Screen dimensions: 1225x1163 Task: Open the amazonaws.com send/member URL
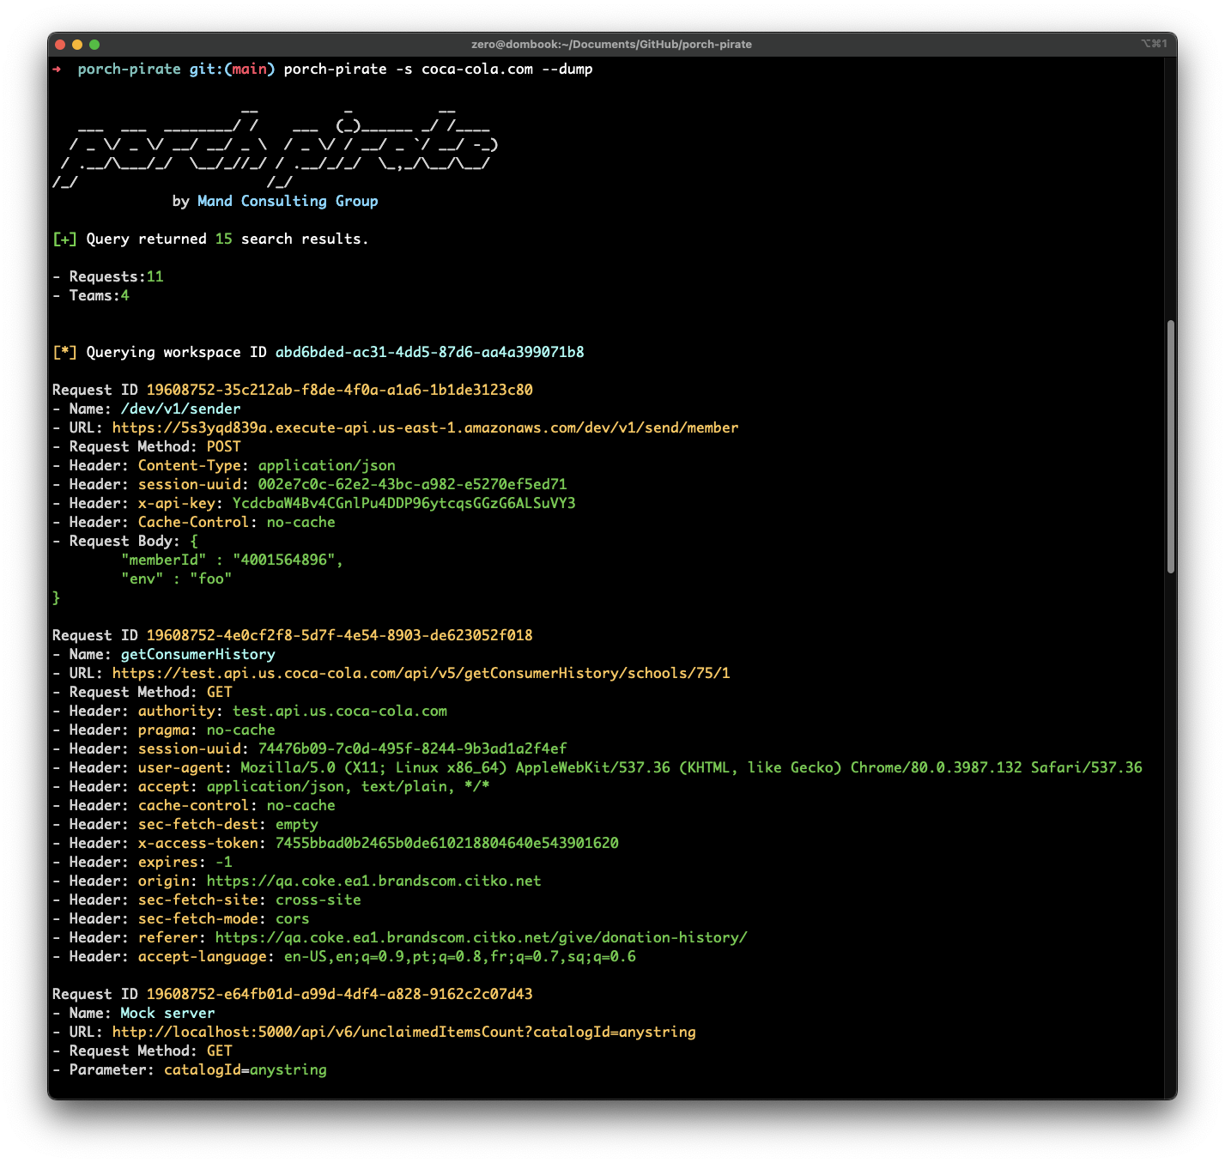click(x=425, y=427)
